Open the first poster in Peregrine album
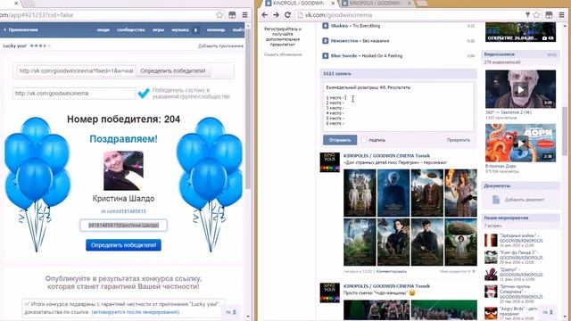 360,193
